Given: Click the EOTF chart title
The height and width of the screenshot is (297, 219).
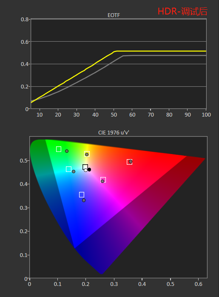Looking at the screenshot, I should click(114, 15).
